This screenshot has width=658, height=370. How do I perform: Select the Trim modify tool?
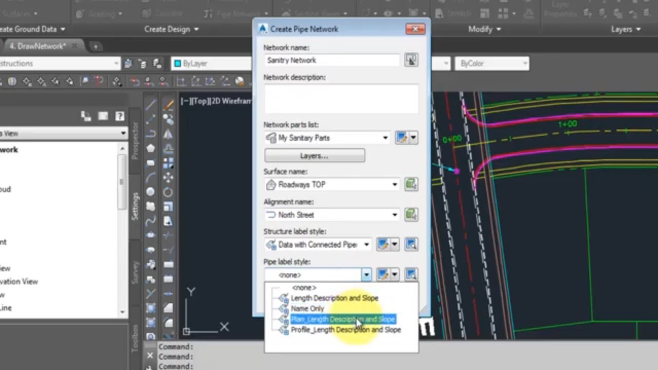[168, 235]
